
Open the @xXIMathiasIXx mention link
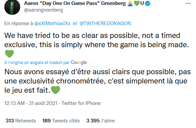(x=52, y=23)
